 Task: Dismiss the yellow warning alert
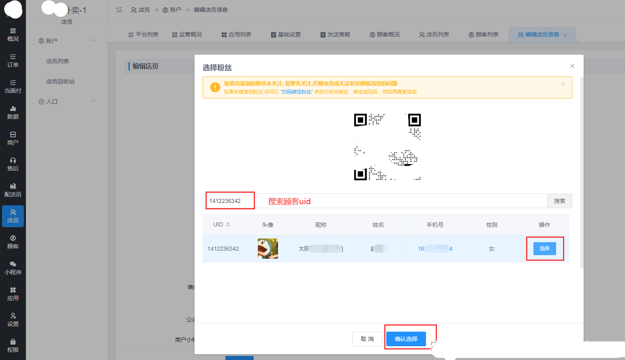563,84
